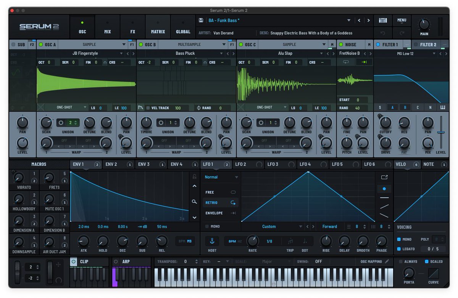Disable OSC C with its green toggle
Screen dimensions: 458x298
pos(240,45)
